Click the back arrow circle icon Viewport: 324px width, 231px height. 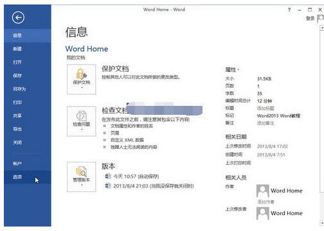click(18, 17)
